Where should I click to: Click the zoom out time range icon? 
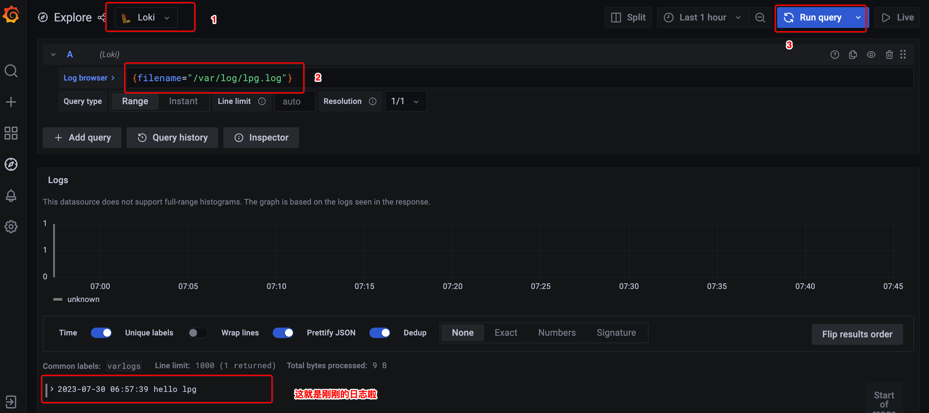pos(760,17)
